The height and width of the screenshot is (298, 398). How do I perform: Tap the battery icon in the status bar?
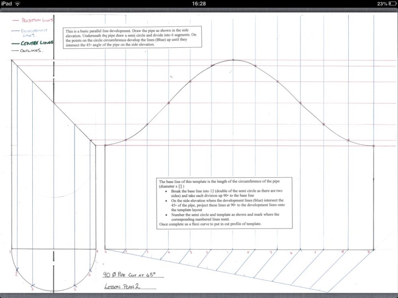click(x=389, y=4)
